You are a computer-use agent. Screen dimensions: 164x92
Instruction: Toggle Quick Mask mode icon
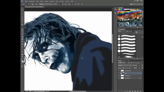[x=22, y=64]
